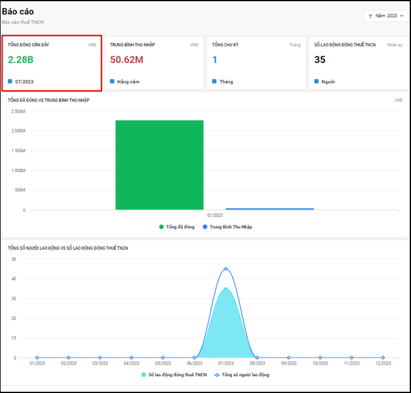The width and height of the screenshot is (411, 393).
Task: Click the cyan area peak at 07/2023
Action: tap(226, 289)
